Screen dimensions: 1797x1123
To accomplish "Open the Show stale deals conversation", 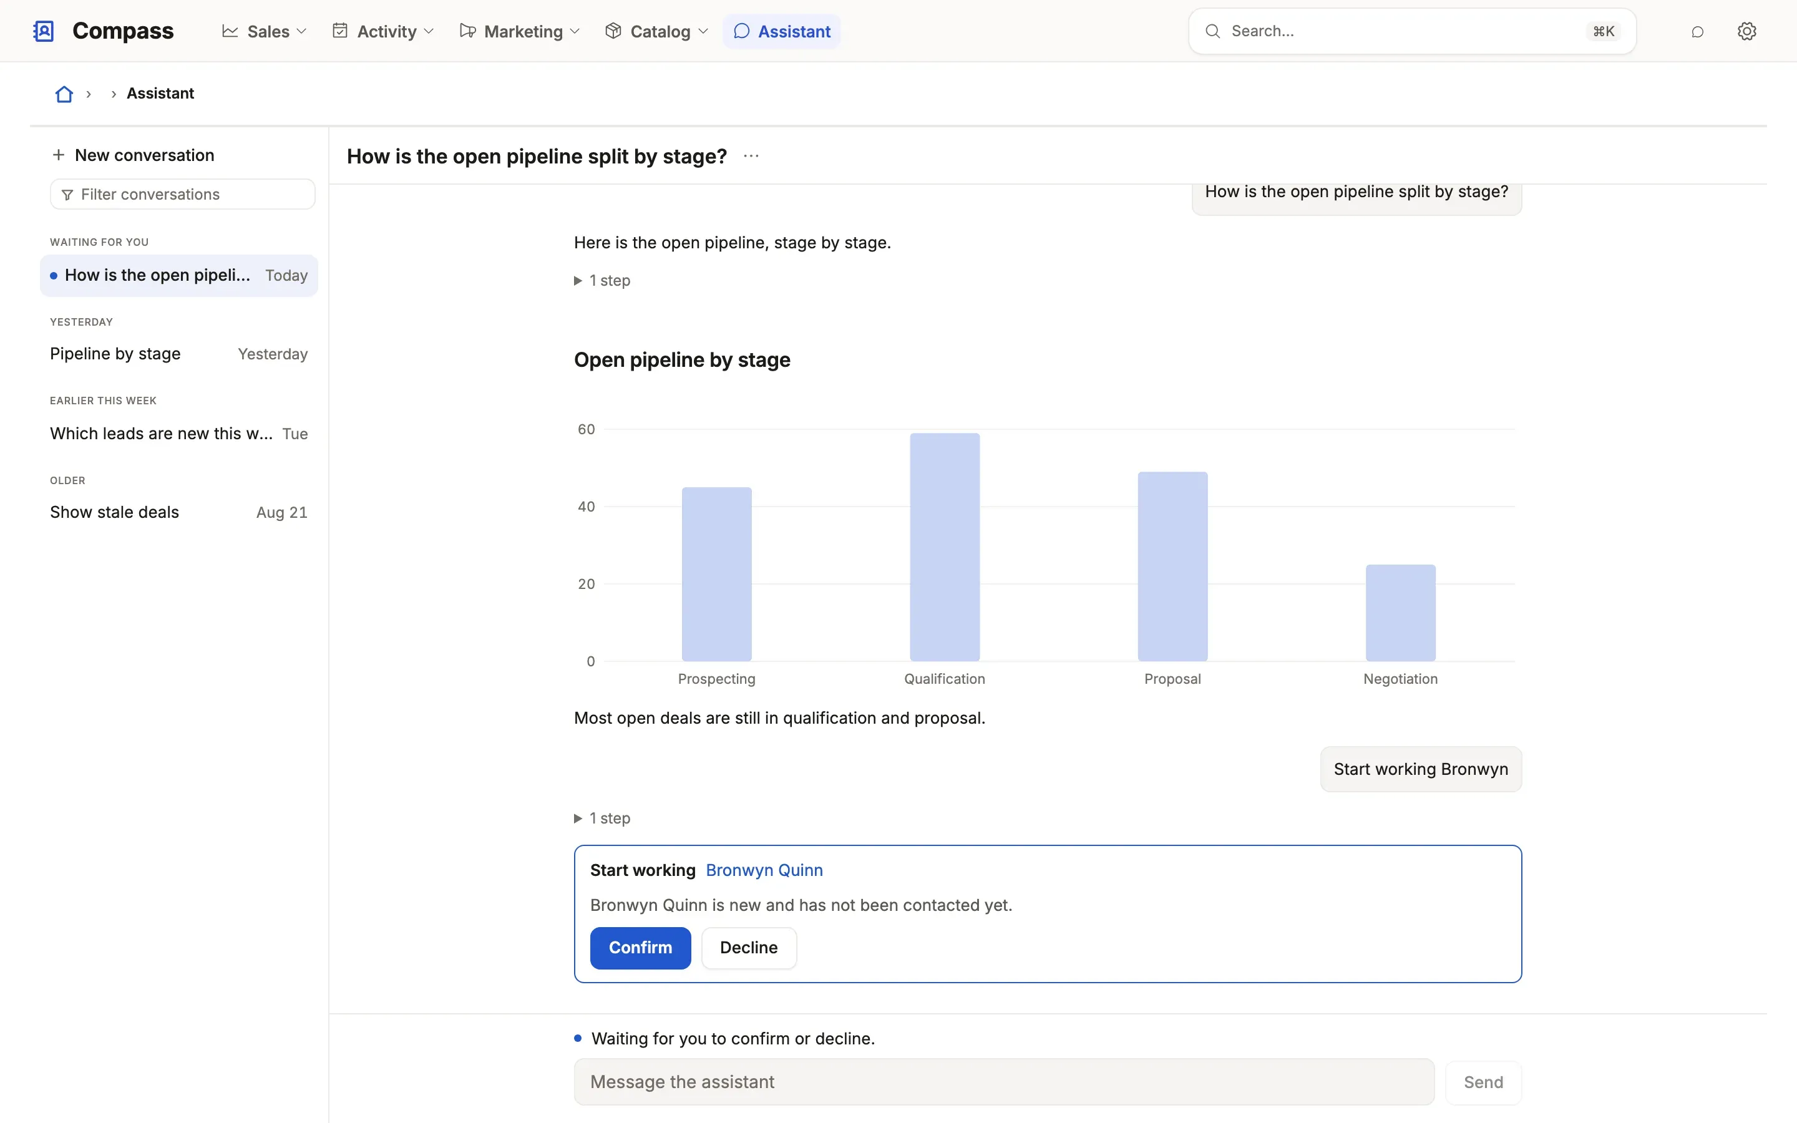I will [179, 512].
